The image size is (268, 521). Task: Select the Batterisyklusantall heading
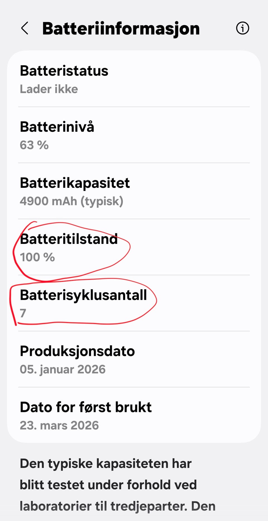(83, 295)
